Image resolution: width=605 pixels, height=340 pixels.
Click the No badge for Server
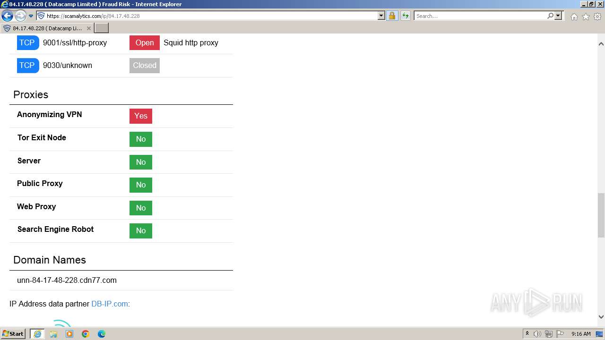pos(141,162)
